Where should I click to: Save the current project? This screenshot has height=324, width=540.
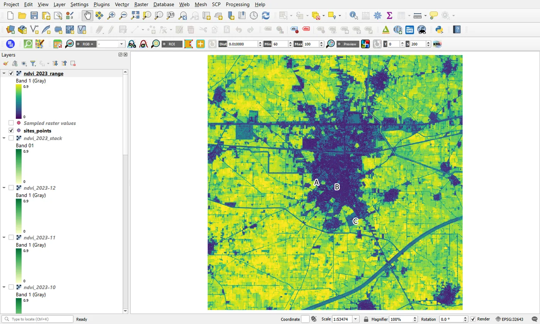34,16
